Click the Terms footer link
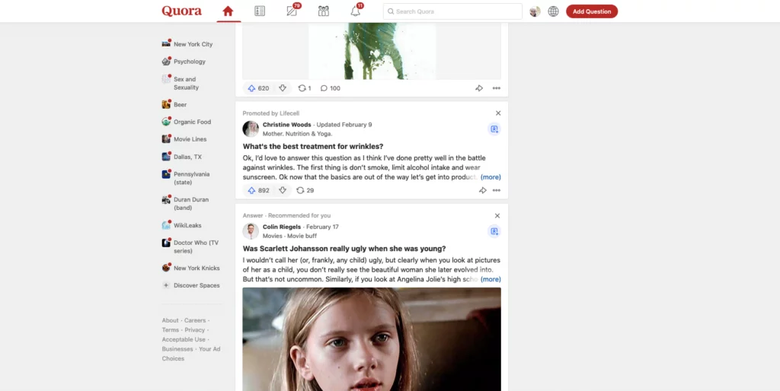 (170, 330)
